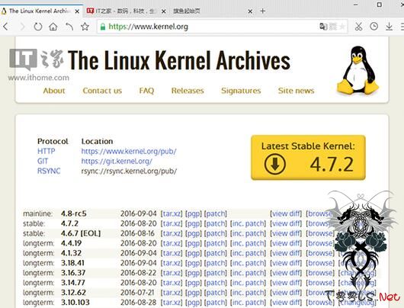Viewport: 404px width, 308px height.
Task: Open inc. patch for longterm 3.16.37
Action: click(248, 273)
